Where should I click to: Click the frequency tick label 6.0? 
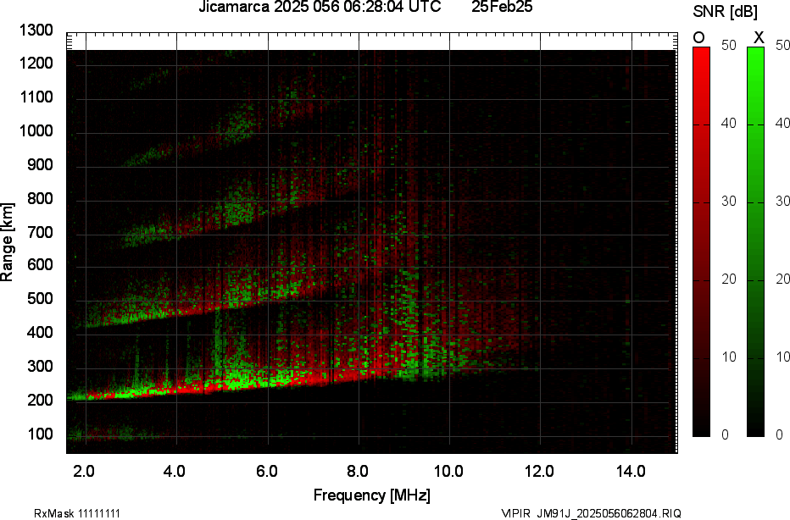pyautogui.click(x=266, y=471)
